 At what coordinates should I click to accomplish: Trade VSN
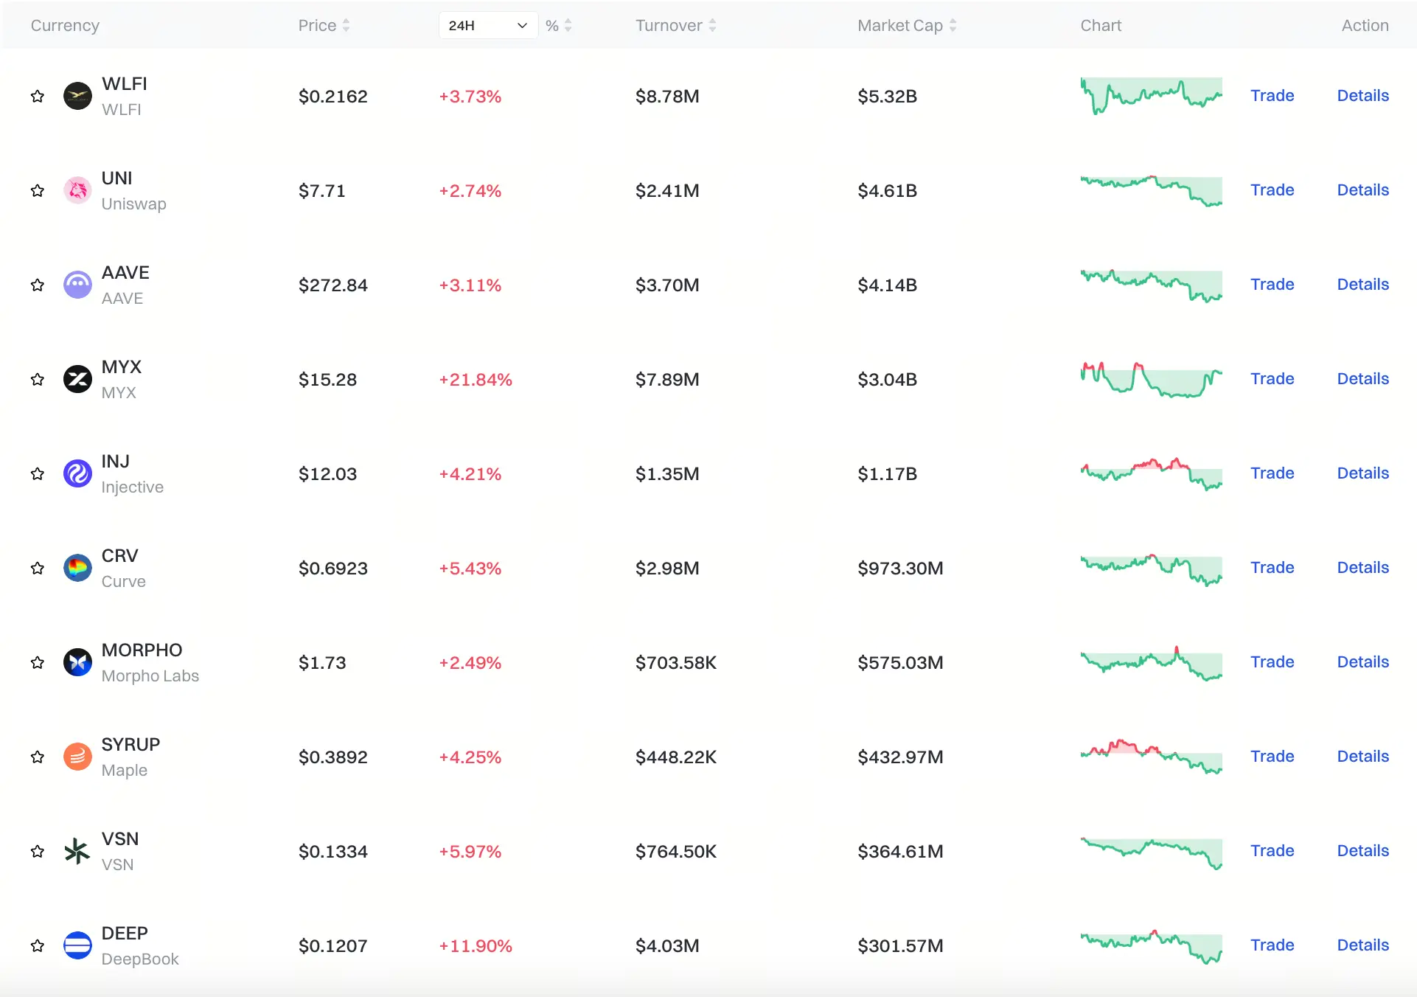(1272, 851)
